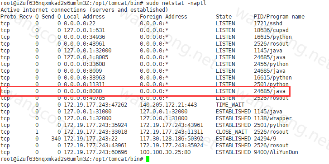Click the local address 127.0.0.1:31000
This screenshot has width=329, height=164.
[87, 112]
